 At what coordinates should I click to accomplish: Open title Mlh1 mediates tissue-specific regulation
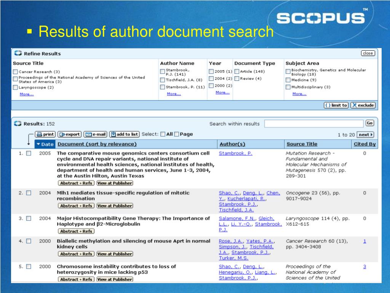123,196
